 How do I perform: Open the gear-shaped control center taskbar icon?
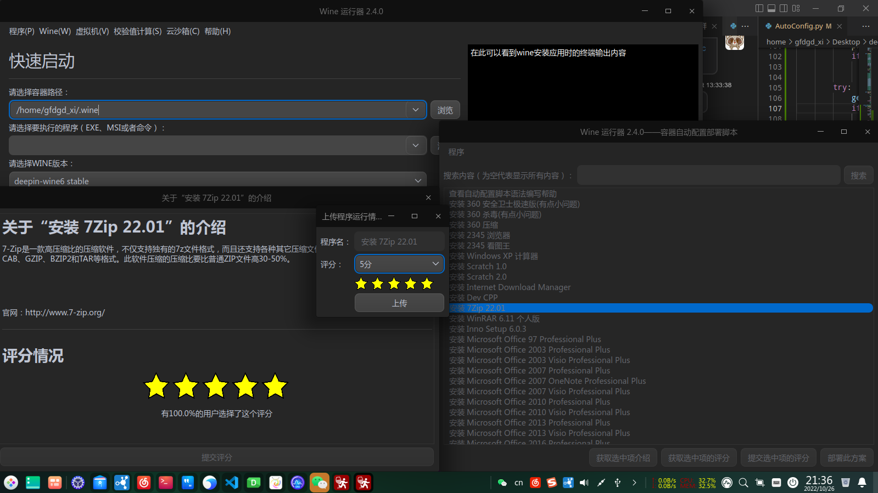pos(78,483)
